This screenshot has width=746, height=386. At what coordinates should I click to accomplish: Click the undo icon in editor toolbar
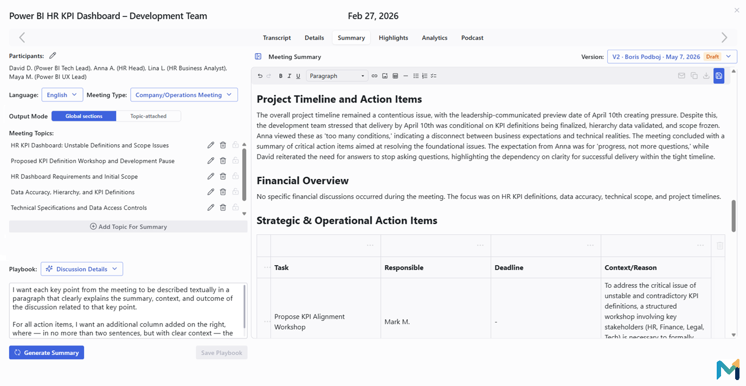click(x=260, y=76)
